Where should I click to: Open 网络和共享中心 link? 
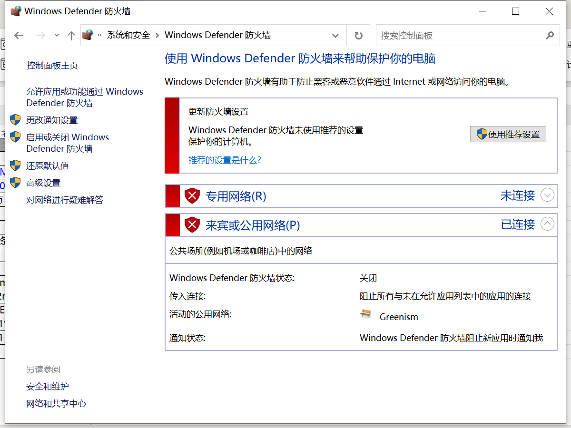pyautogui.click(x=56, y=404)
